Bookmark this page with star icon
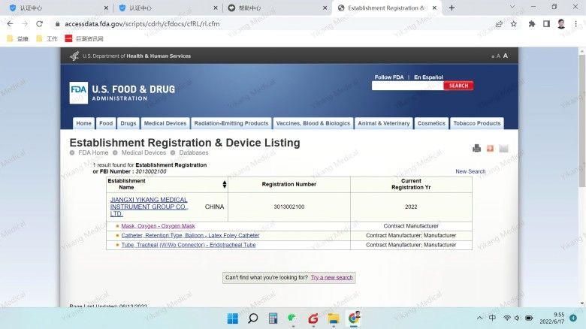 coord(514,23)
